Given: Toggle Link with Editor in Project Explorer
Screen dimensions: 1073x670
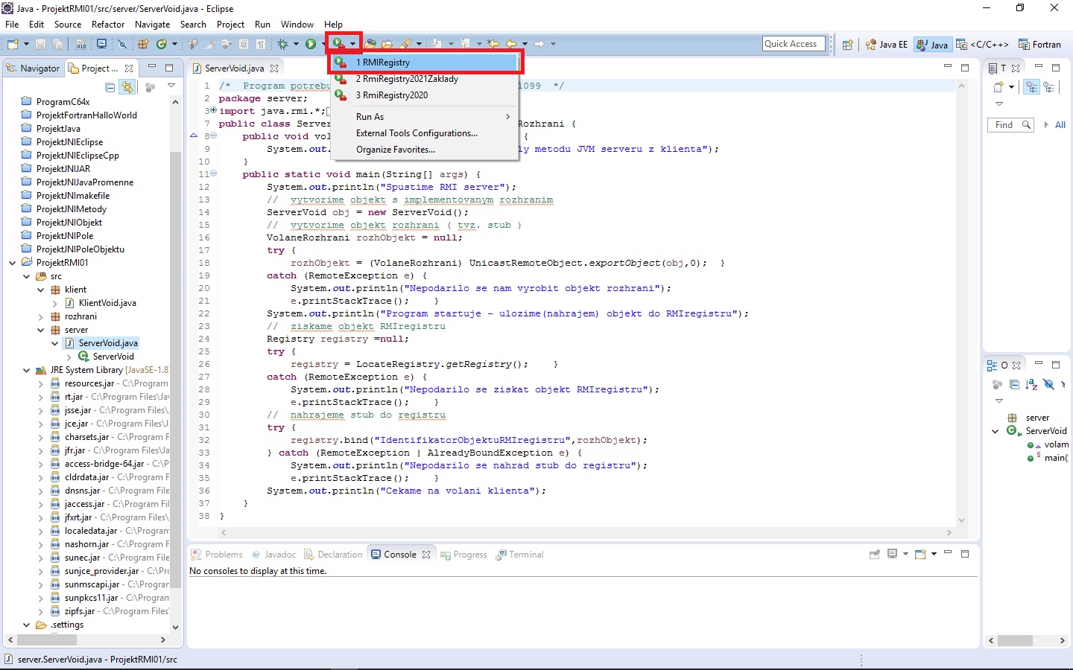Looking at the screenshot, I should coord(127,86).
